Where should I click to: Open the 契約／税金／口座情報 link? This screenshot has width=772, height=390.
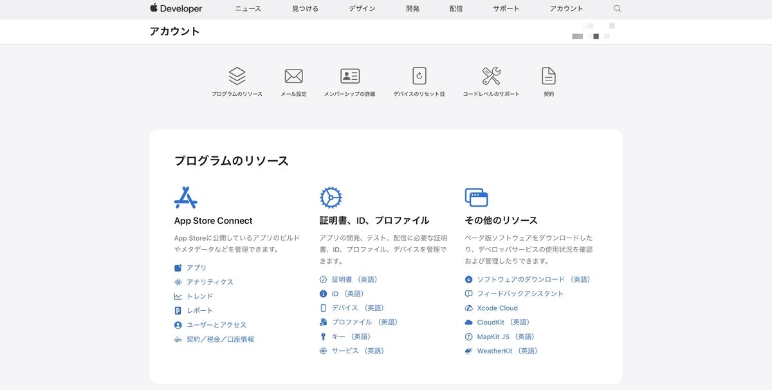[221, 339]
